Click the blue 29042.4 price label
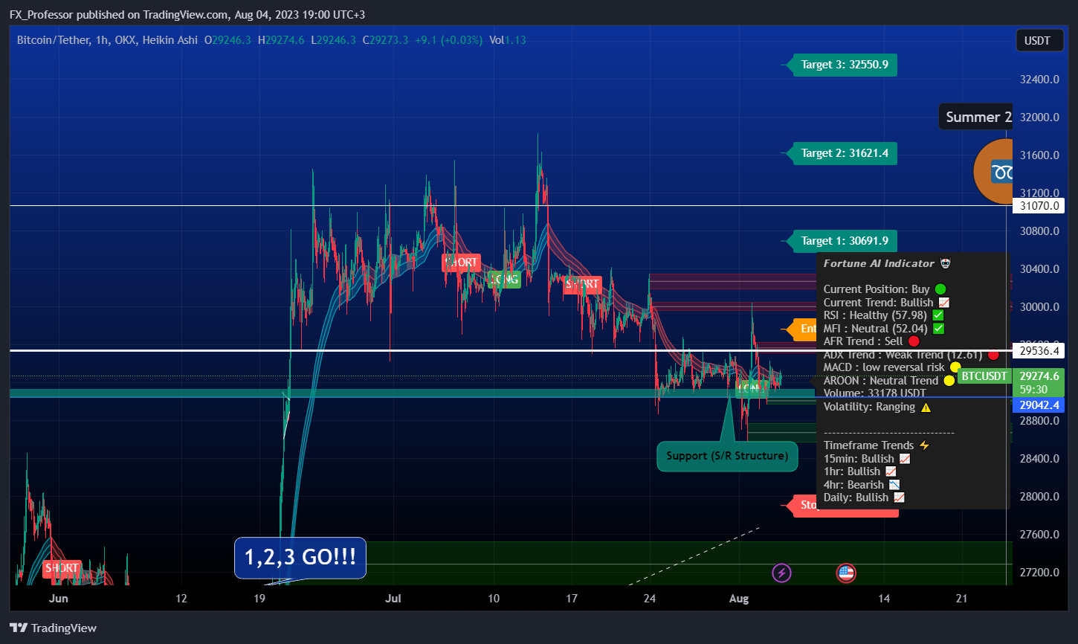The image size is (1078, 644). click(1039, 405)
